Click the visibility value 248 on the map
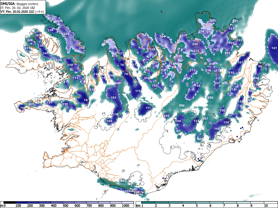The width and height of the screenshot is (278, 208). (x=30, y=40)
